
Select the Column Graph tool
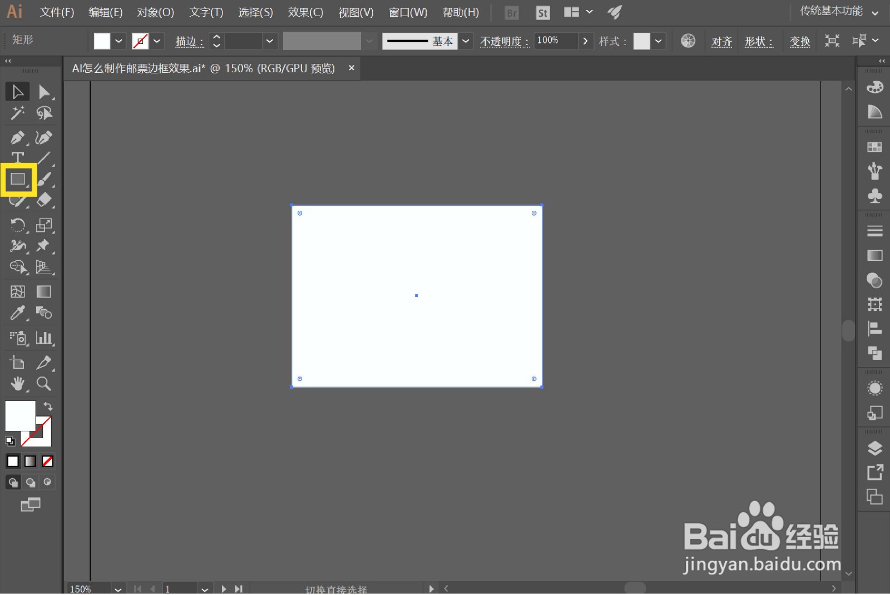pyautogui.click(x=44, y=338)
